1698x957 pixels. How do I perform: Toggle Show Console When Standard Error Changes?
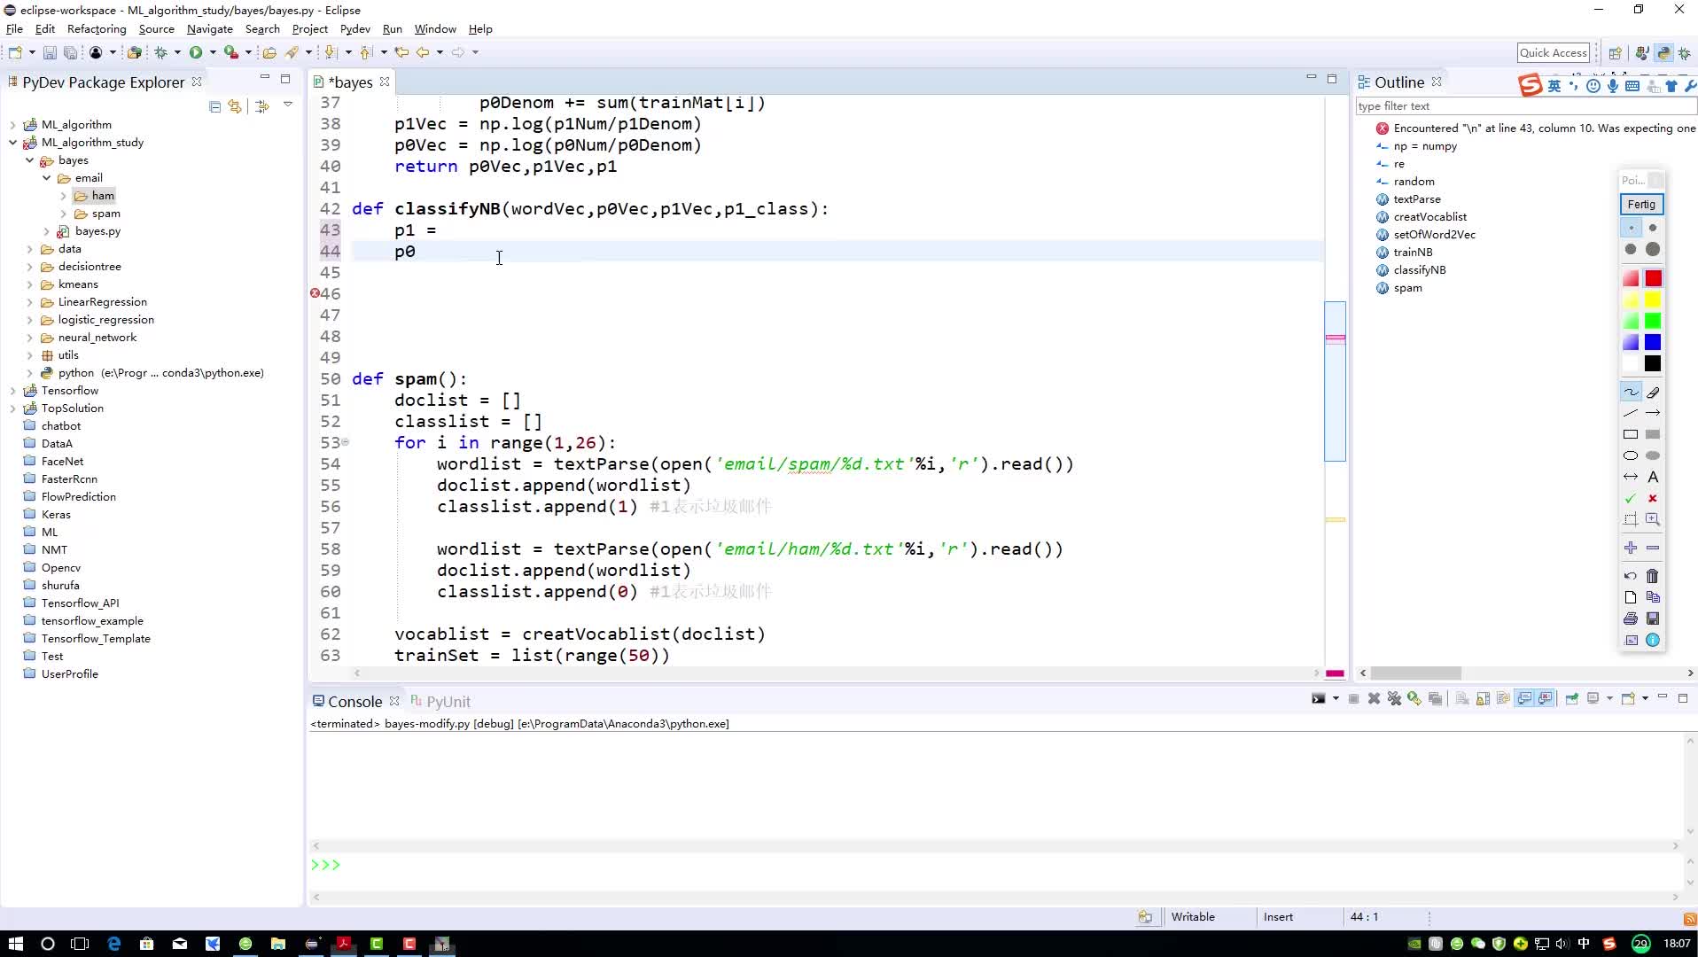[1546, 698]
